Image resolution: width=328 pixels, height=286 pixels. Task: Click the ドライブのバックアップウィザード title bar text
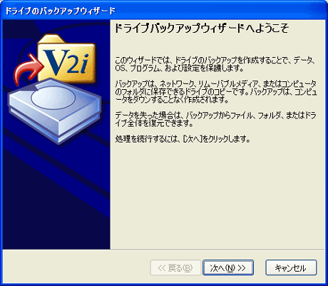point(60,11)
